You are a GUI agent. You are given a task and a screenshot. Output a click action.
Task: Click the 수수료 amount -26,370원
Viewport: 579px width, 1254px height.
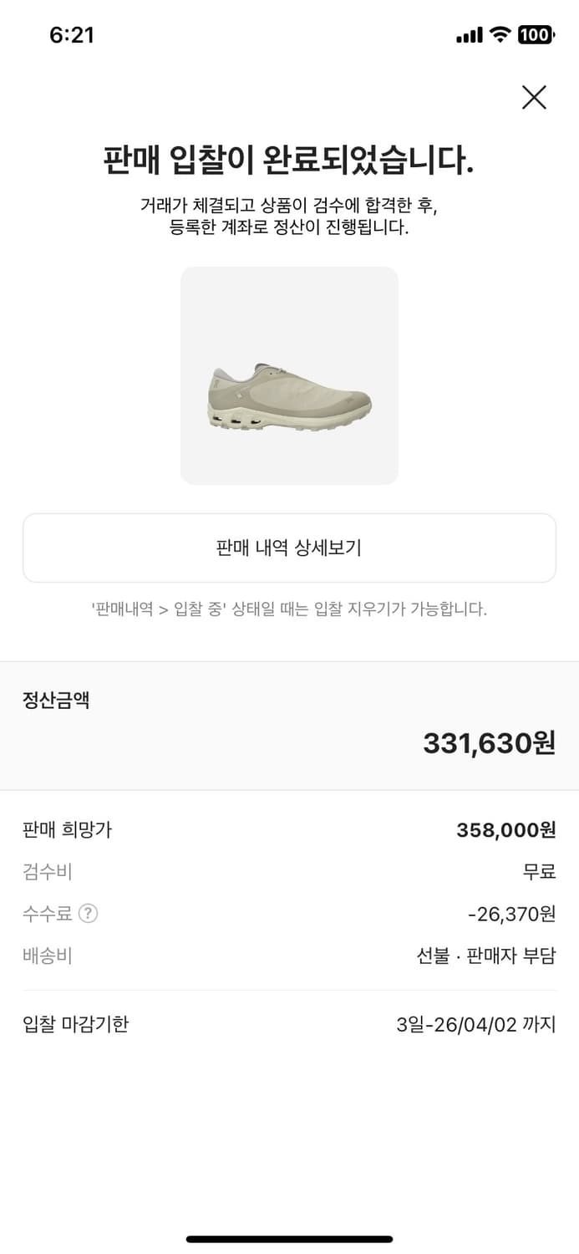tap(509, 914)
